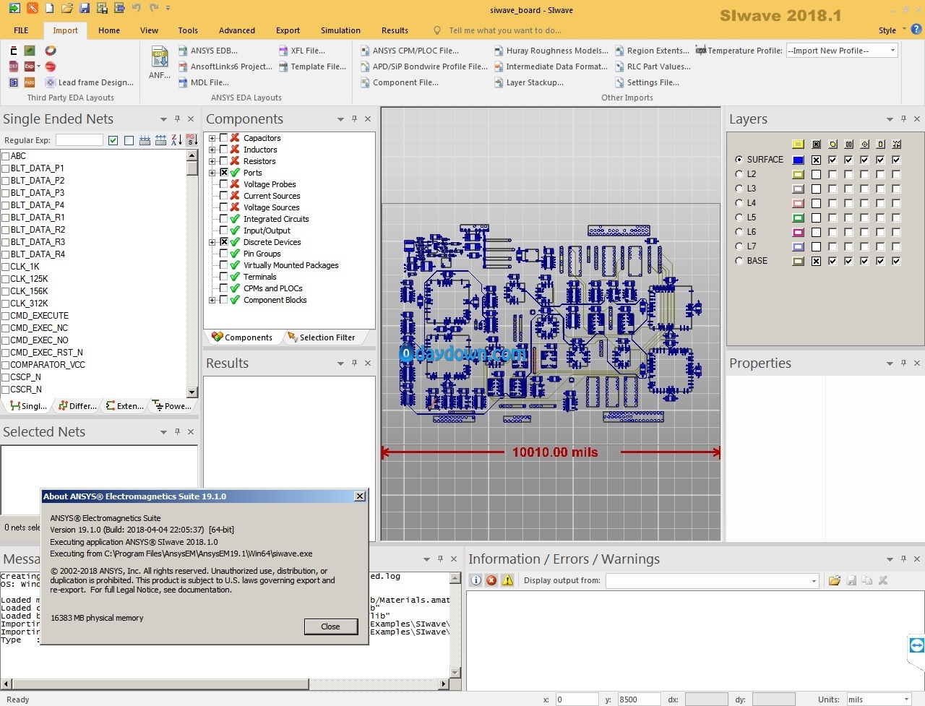Screen dimensions: 925x706
Task: Import a Template File
Action: [x=312, y=66]
